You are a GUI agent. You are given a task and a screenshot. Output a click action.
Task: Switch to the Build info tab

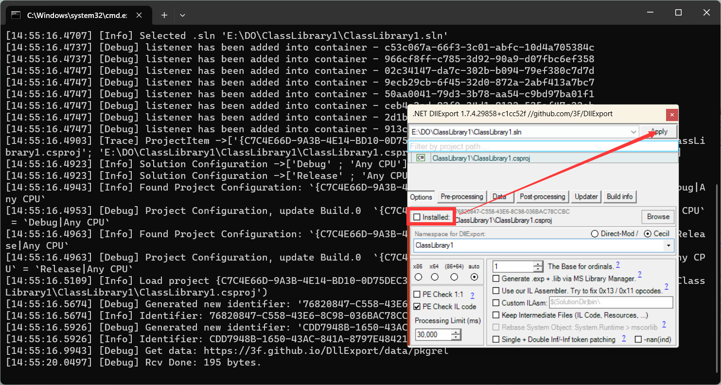[619, 197]
